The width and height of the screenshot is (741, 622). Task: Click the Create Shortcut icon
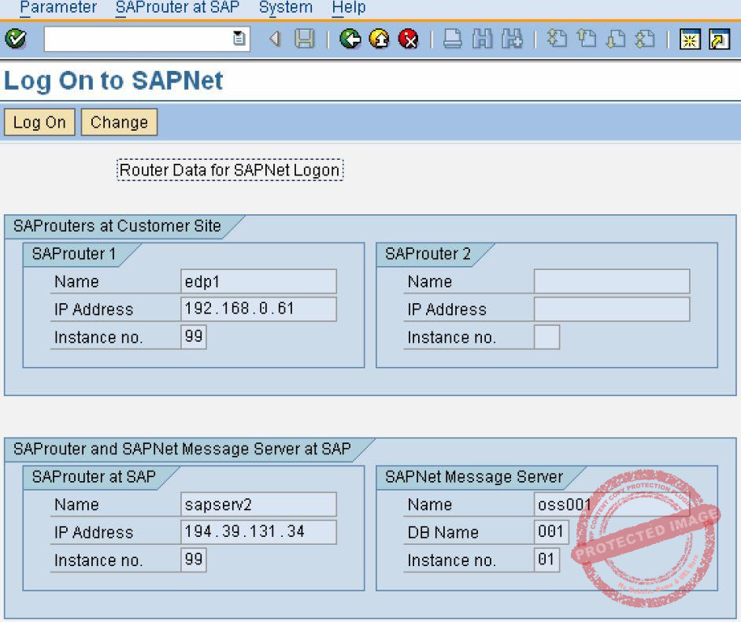click(x=719, y=39)
